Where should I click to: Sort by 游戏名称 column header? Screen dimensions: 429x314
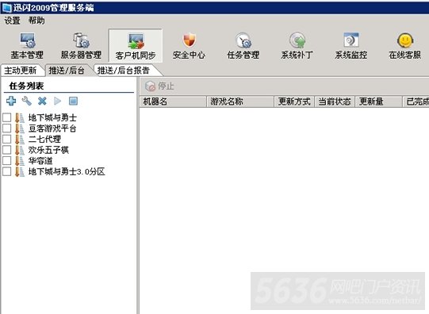tap(240, 101)
